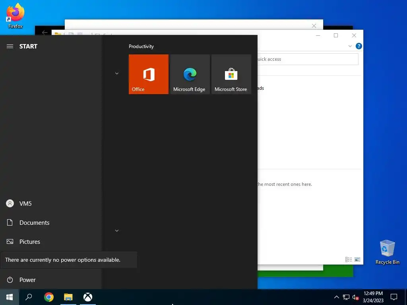Click the back arrow in the dark window
This screenshot has height=305, width=407.
pos(45,33)
